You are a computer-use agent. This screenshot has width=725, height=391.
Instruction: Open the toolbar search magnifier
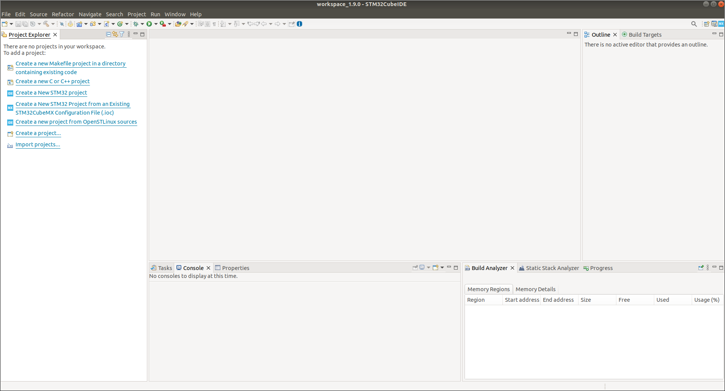point(694,24)
